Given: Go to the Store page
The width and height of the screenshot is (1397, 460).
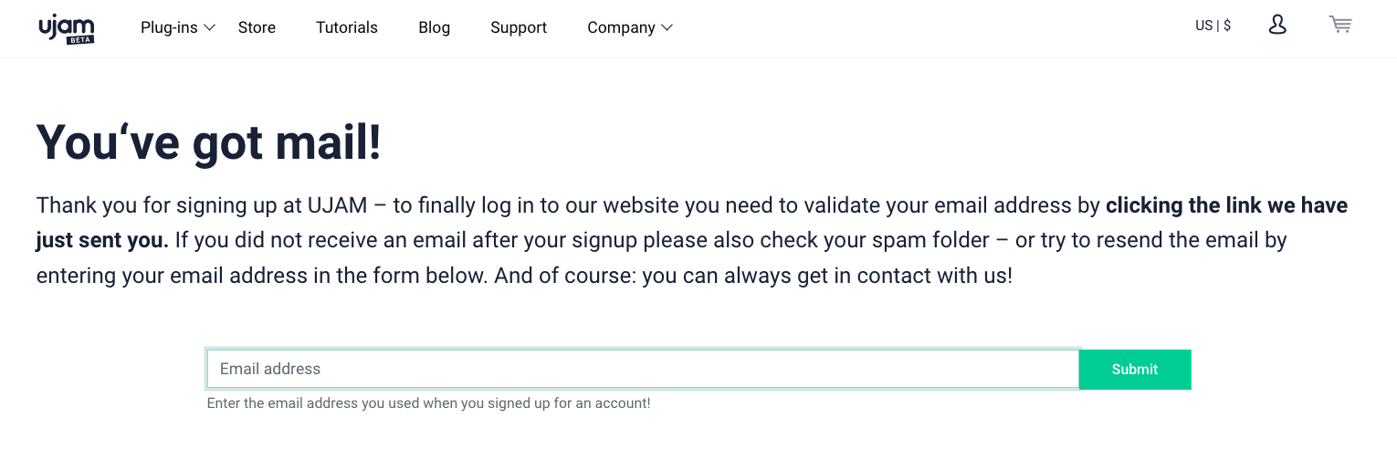Looking at the screenshot, I should [x=257, y=27].
